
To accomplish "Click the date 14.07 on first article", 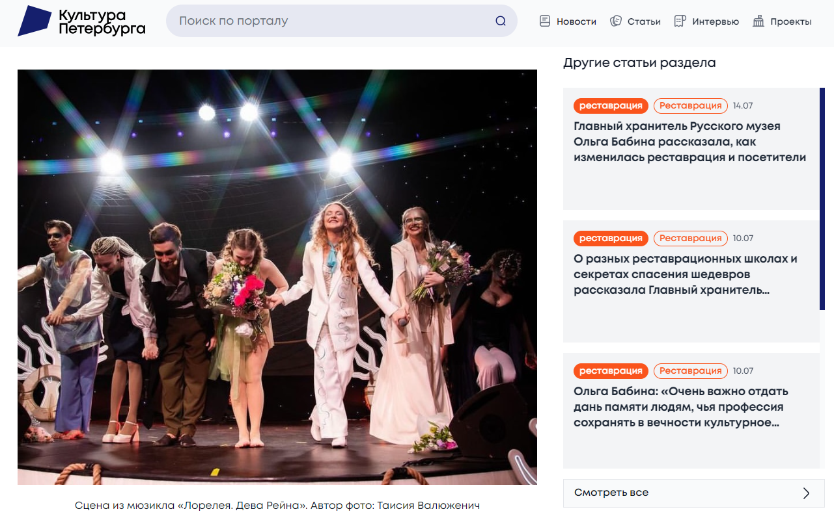I will point(744,105).
